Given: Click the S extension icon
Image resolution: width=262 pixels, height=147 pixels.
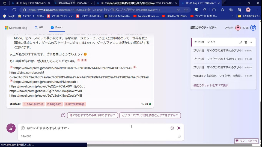Looking at the screenshot, I should click(196, 10).
